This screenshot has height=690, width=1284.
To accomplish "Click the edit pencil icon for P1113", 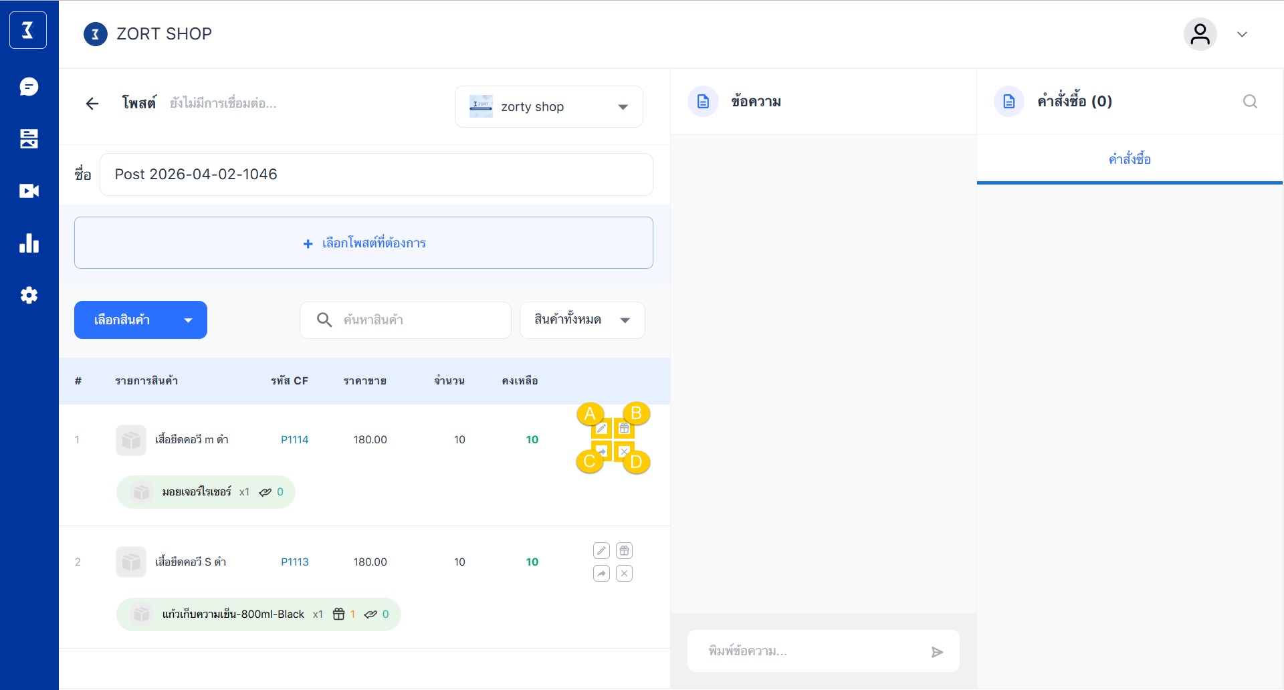I will coord(601,550).
